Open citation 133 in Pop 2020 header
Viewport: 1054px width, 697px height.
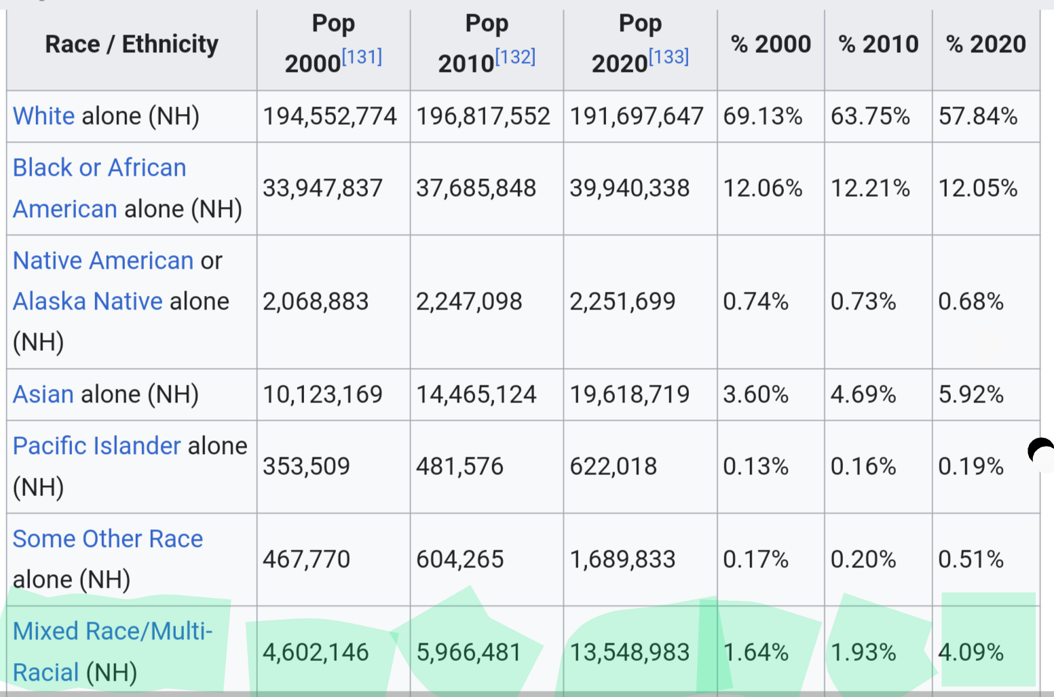[669, 56]
